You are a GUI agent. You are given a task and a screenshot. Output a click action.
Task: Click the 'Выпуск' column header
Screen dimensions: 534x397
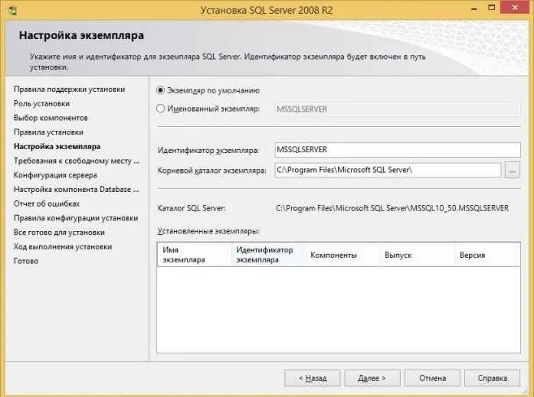point(417,255)
